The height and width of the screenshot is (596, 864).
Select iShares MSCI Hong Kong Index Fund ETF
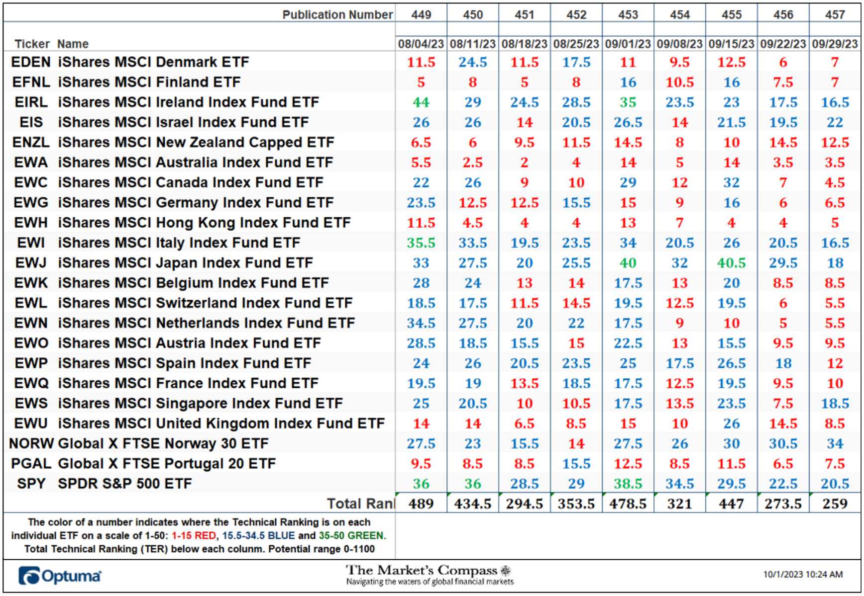(205, 223)
